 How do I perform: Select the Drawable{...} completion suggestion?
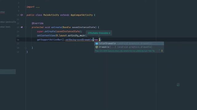(129, 47)
